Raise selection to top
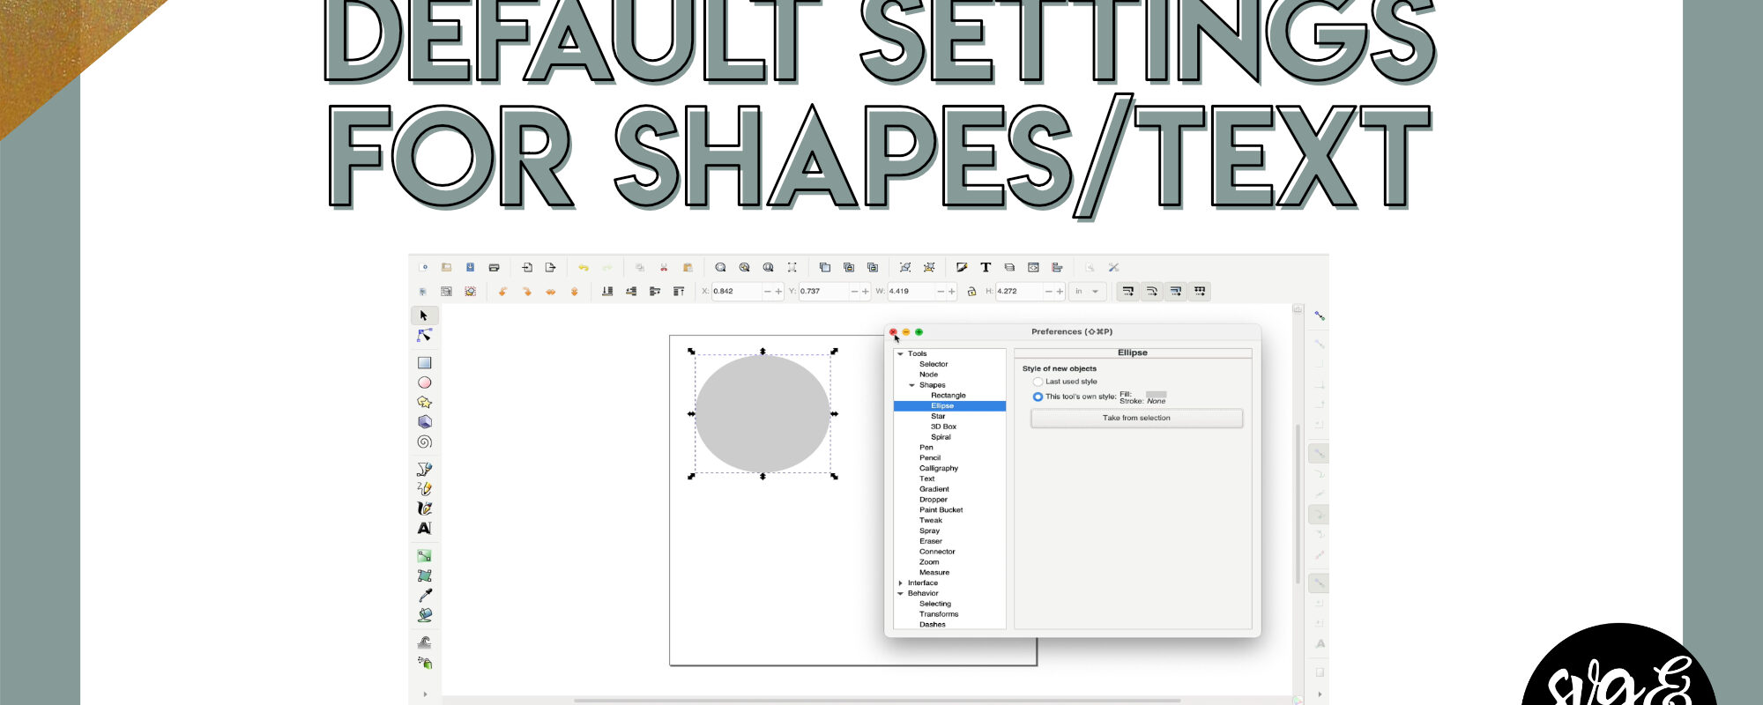The height and width of the screenshot is (705, 1763). click(x=679, y=291)
